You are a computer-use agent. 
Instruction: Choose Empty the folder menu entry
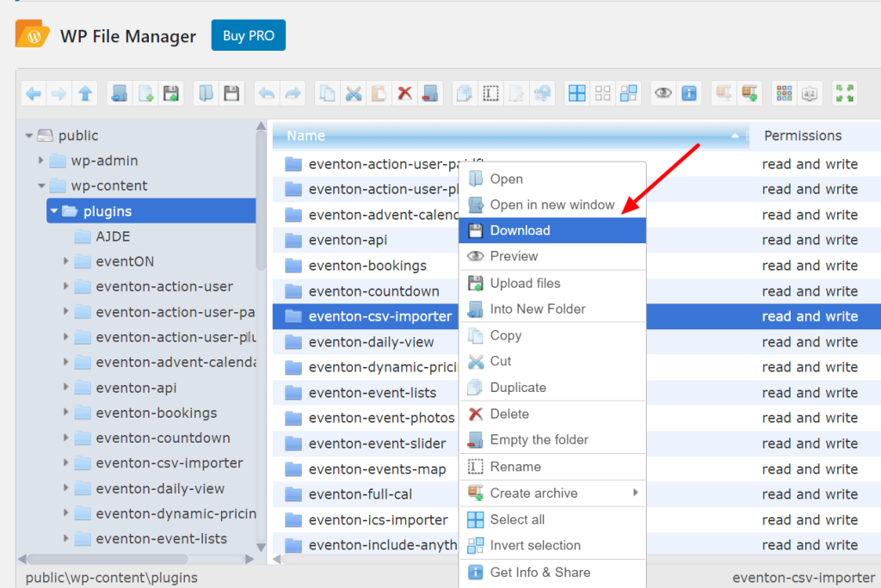(552, 440)
